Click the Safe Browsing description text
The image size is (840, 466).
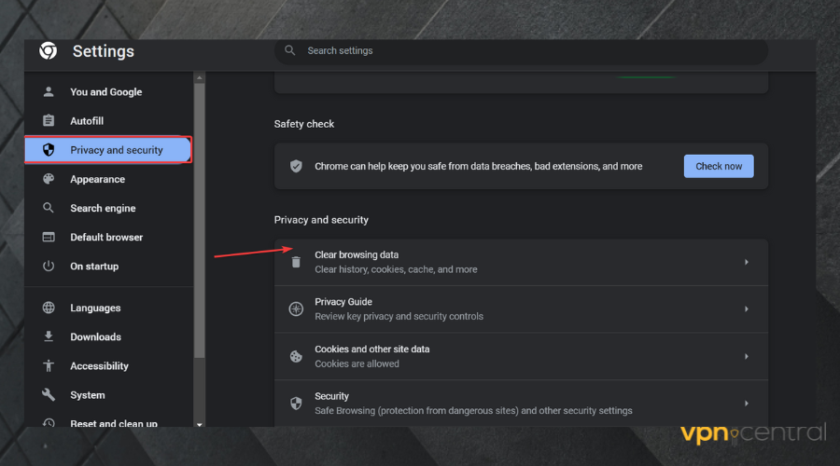tap(473, 411)
